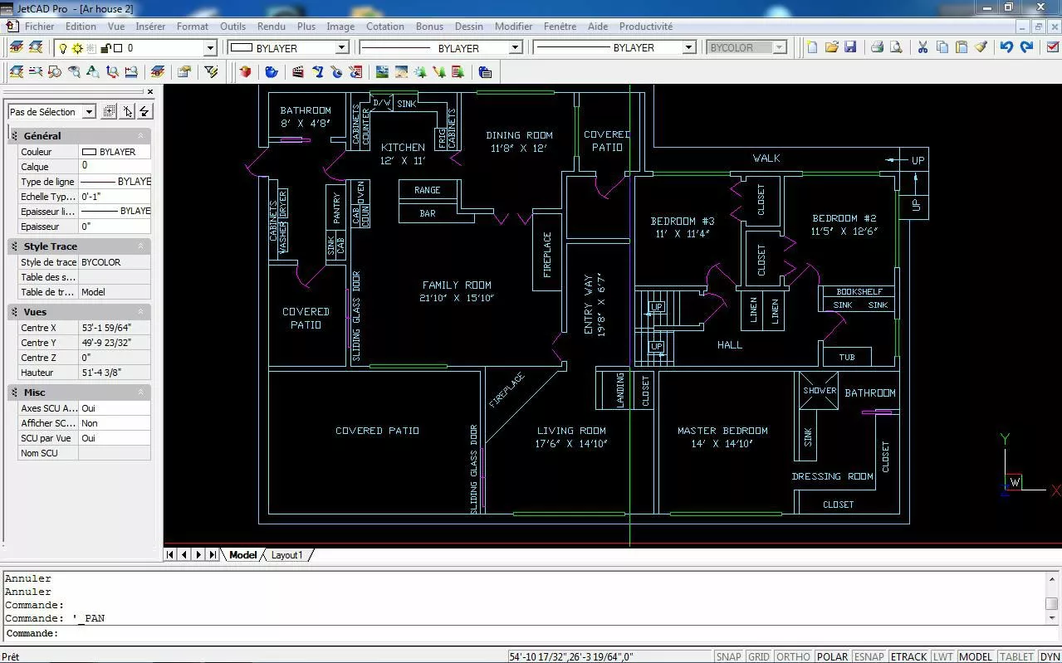Toggle ORTHO mode on
Viewport: 1062px width, 663px height.
pyautogui.click(x=793, y=656)
